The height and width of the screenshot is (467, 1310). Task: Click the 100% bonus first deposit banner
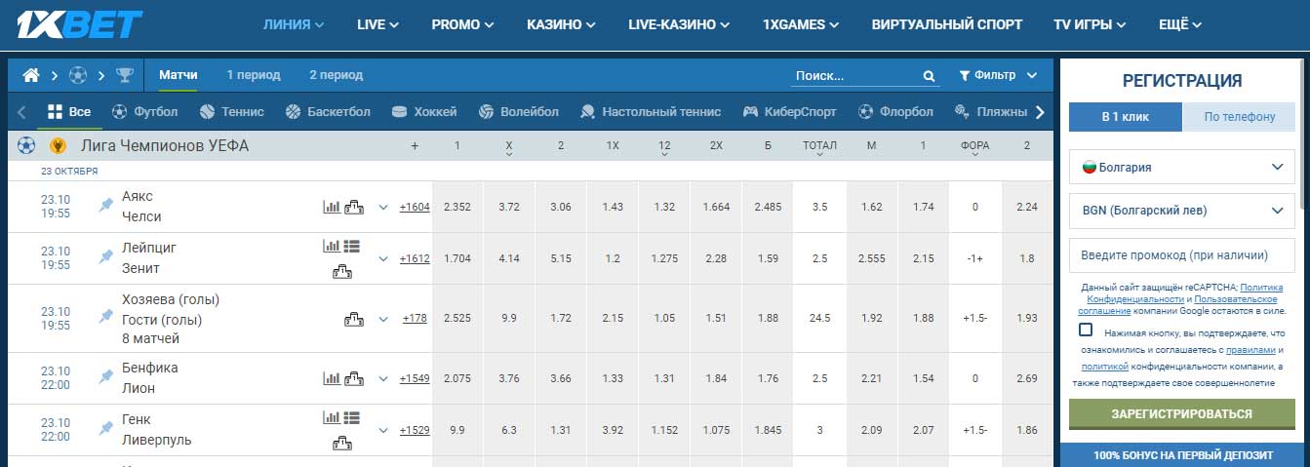tap(1182, 455)
